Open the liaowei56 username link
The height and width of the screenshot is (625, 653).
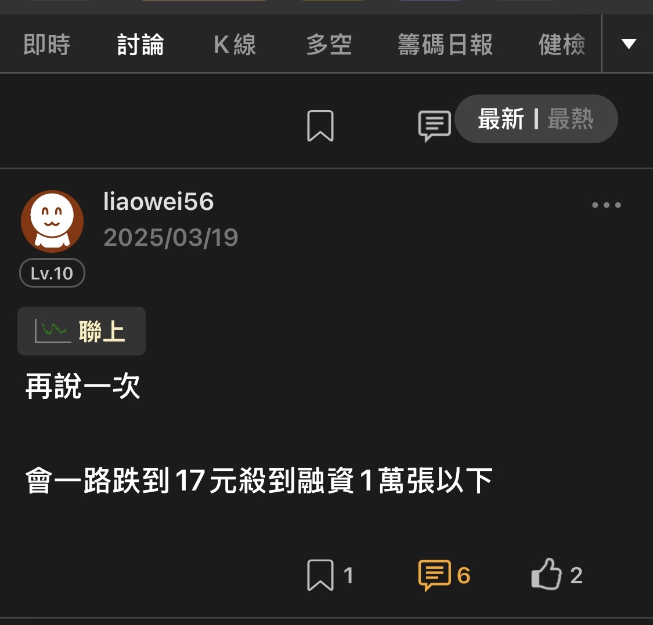158,201
